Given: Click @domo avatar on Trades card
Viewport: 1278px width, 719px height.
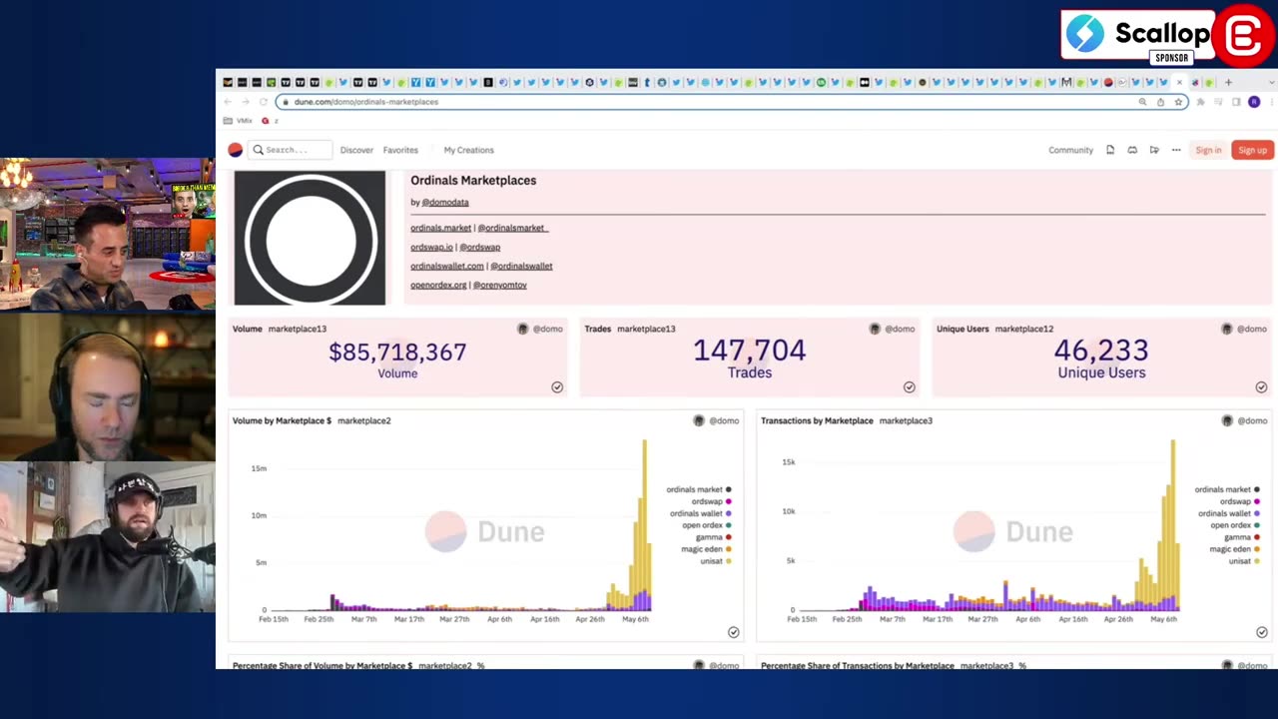Looking at the screenshot, I should [x=875, y=329].
